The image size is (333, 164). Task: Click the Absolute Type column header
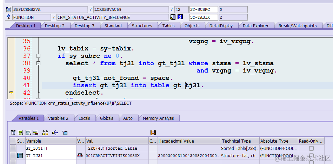[279, 141]
